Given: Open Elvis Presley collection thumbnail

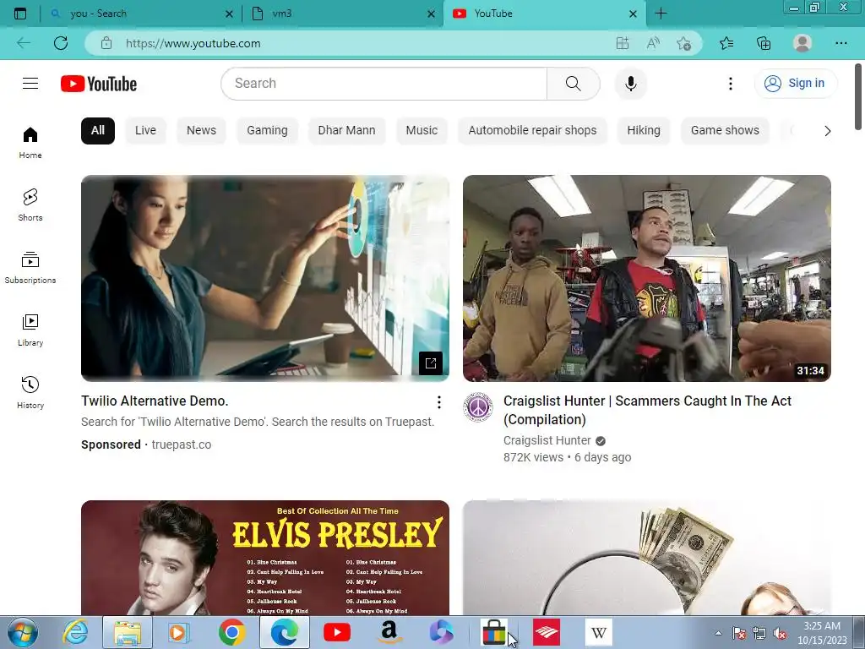Looking at the screenshot, I should pos(264,558).
